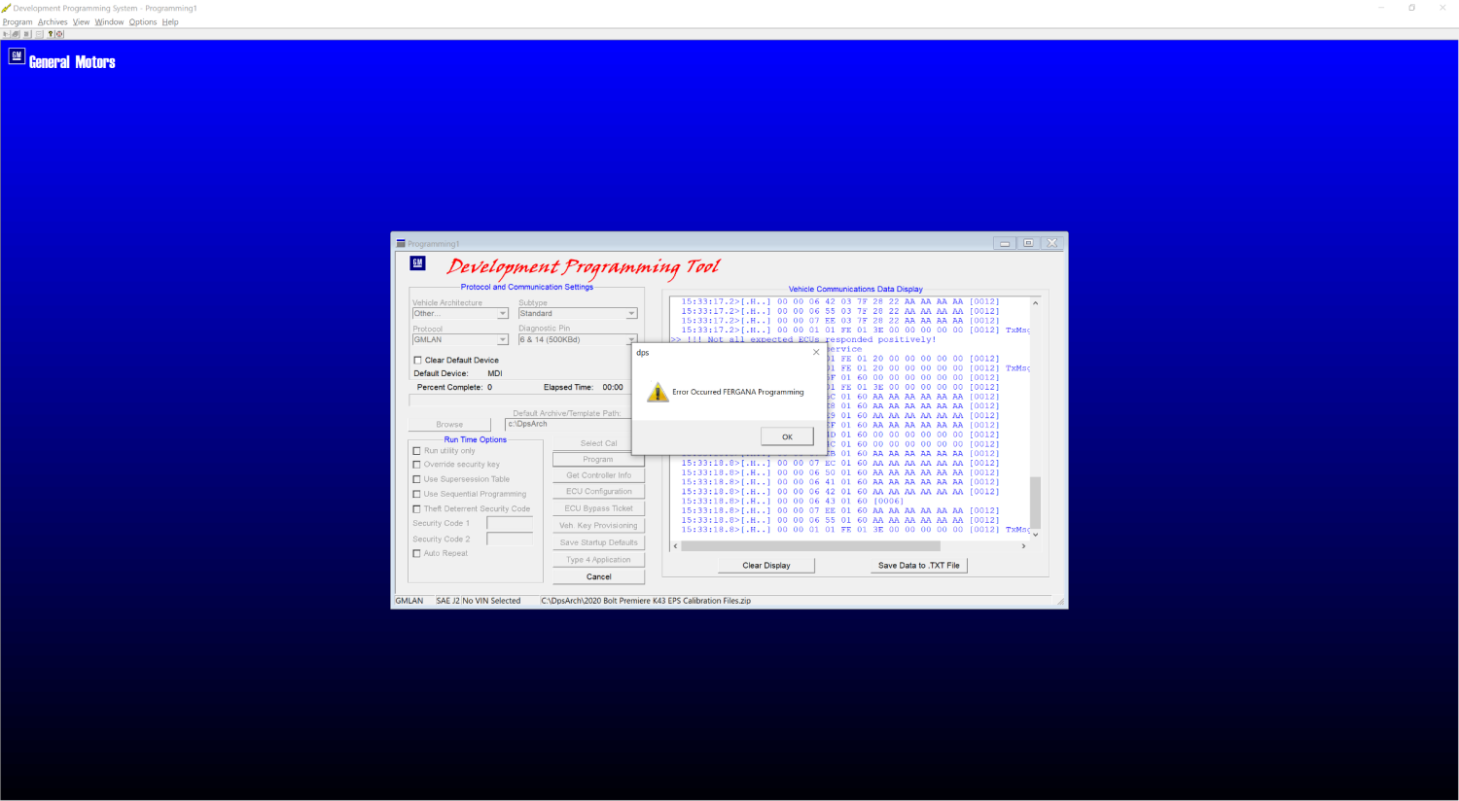Screen dimensions: 1459x801
Task: Click the lightning bolt application icon in title bar
Action: [6, 8]
